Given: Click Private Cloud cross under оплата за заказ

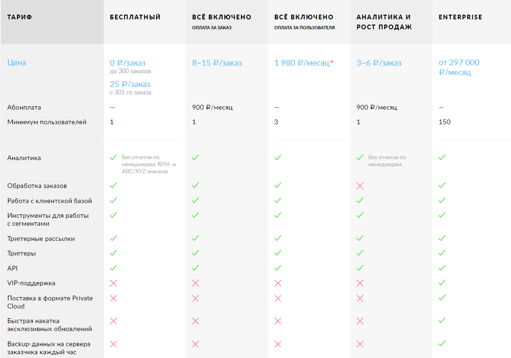Looking at the screenshot, I should click(196, 298).
